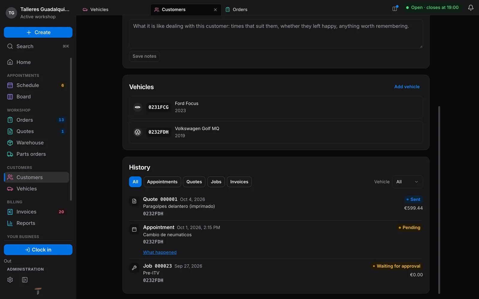This screenshot has height=299, width=479.
Task: Filter history by Quotes
Action: pos(194,182)
